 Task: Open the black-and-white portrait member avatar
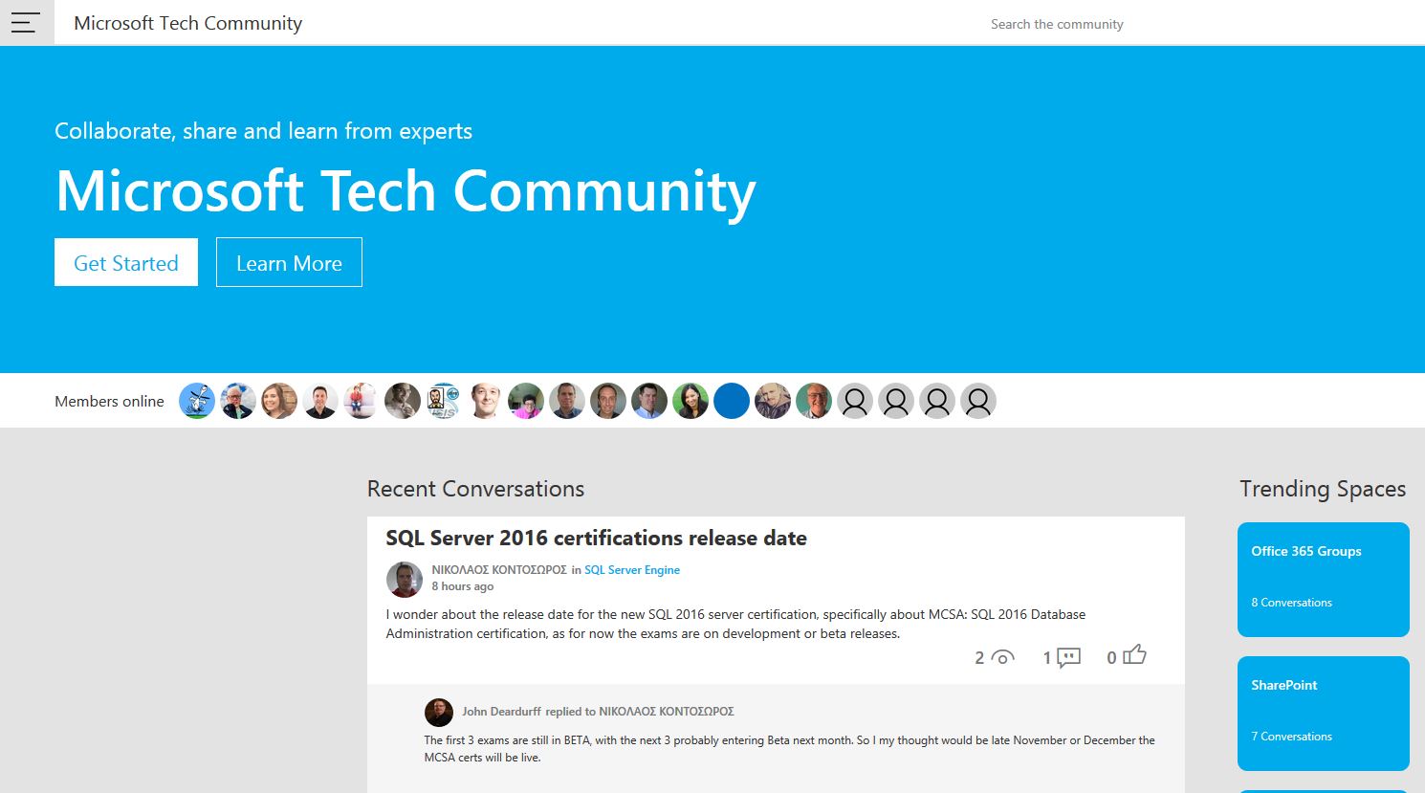pyautogui.click(x=403, y=401)
